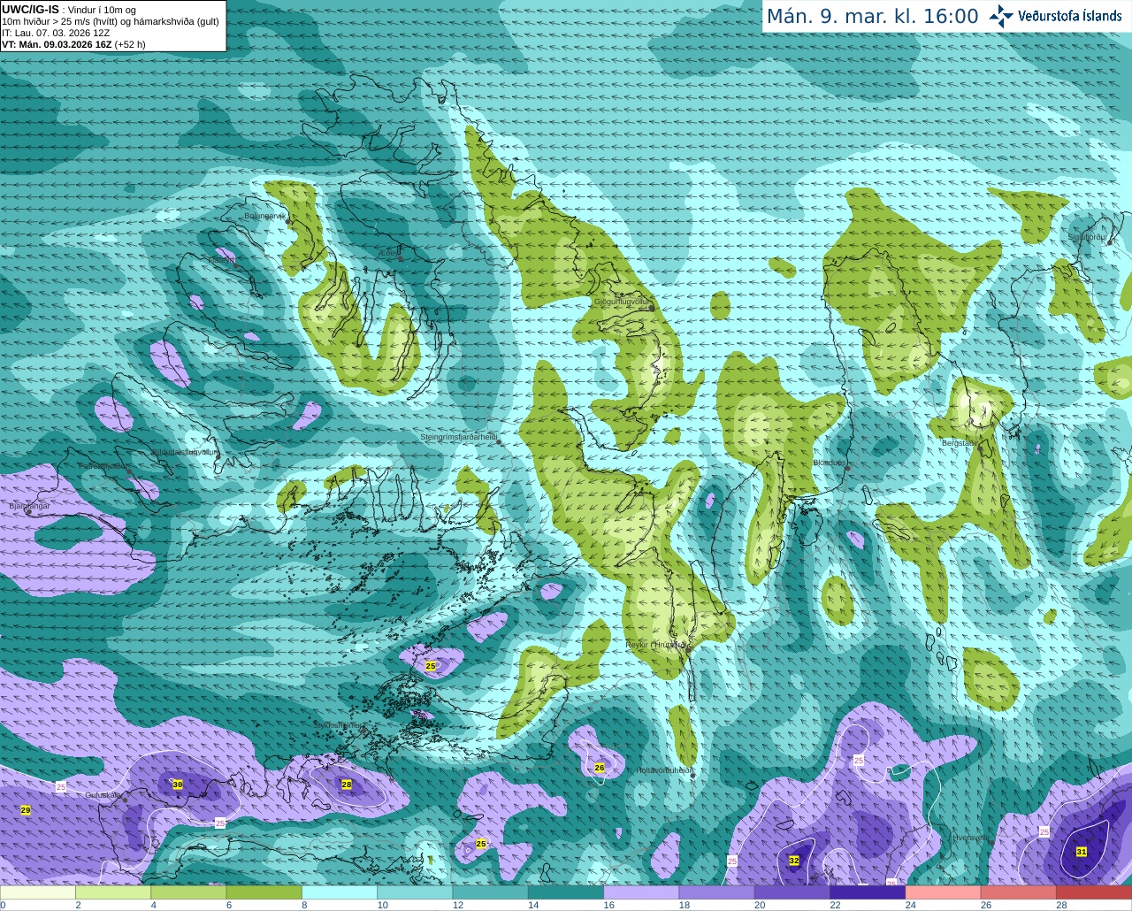Click the yellow 26 gust marker
Screen dimensions: 1132x911
pyautogui.click(x=600, y=768)
